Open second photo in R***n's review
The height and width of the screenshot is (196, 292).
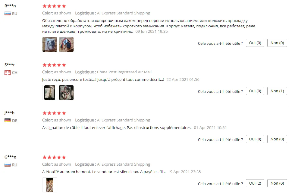point(66,44)
